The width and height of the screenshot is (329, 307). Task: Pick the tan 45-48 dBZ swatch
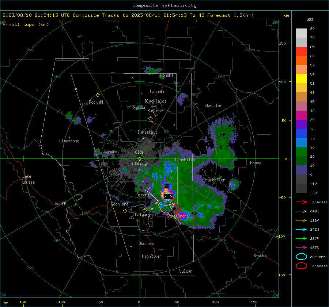click(301, 97)
